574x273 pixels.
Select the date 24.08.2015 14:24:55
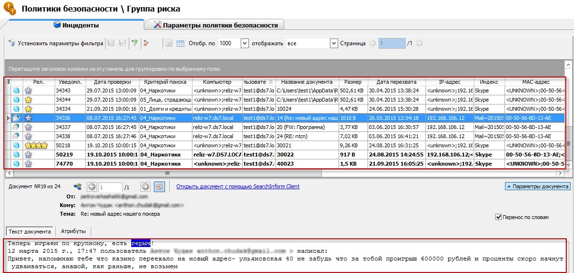point(397,155)
